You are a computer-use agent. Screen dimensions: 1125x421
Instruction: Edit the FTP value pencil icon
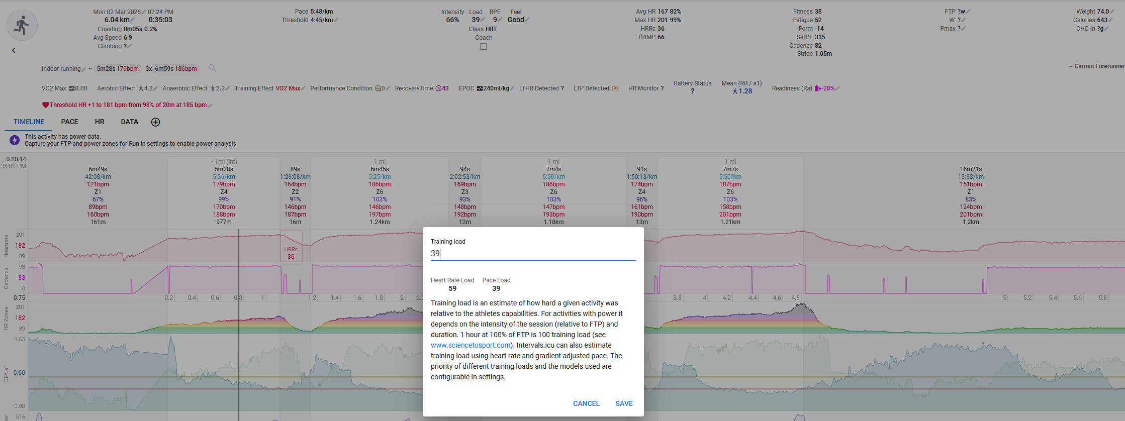[x=968, y=12]
